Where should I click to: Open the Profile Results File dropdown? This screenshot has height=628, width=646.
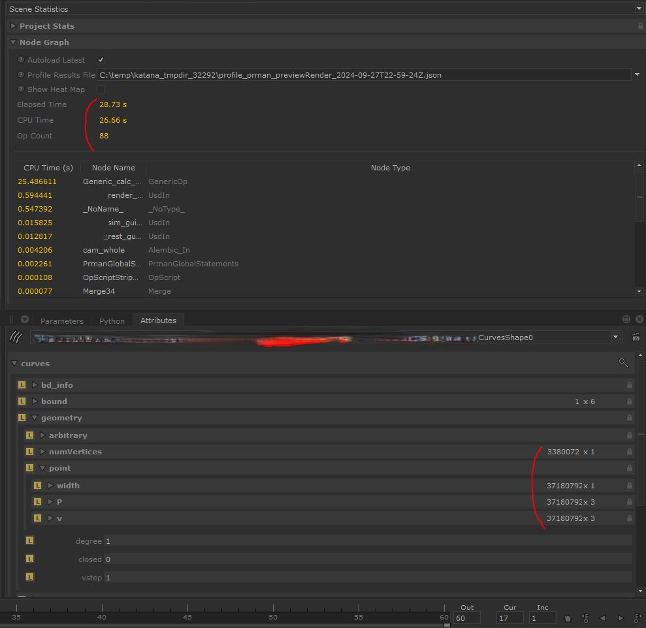(x=637, y=75)
